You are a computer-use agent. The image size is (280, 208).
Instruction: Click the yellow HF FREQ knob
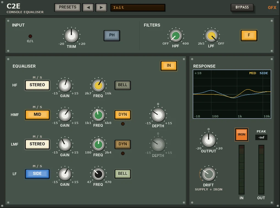pos(98,85)
